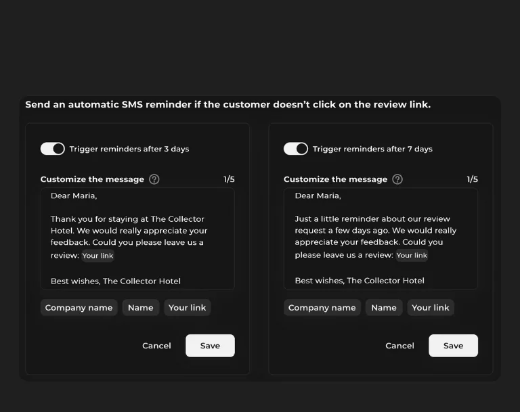Click 'Just a little reminder' message line

coord(372,219)
